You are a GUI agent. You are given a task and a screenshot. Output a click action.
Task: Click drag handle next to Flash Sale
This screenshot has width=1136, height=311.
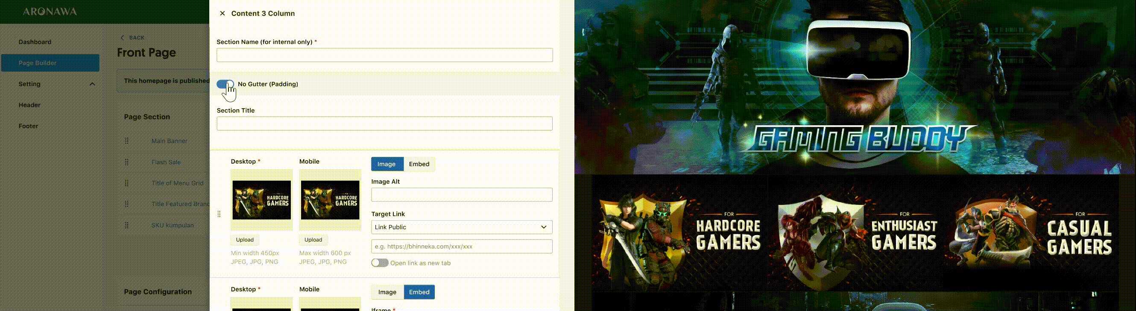126,162
